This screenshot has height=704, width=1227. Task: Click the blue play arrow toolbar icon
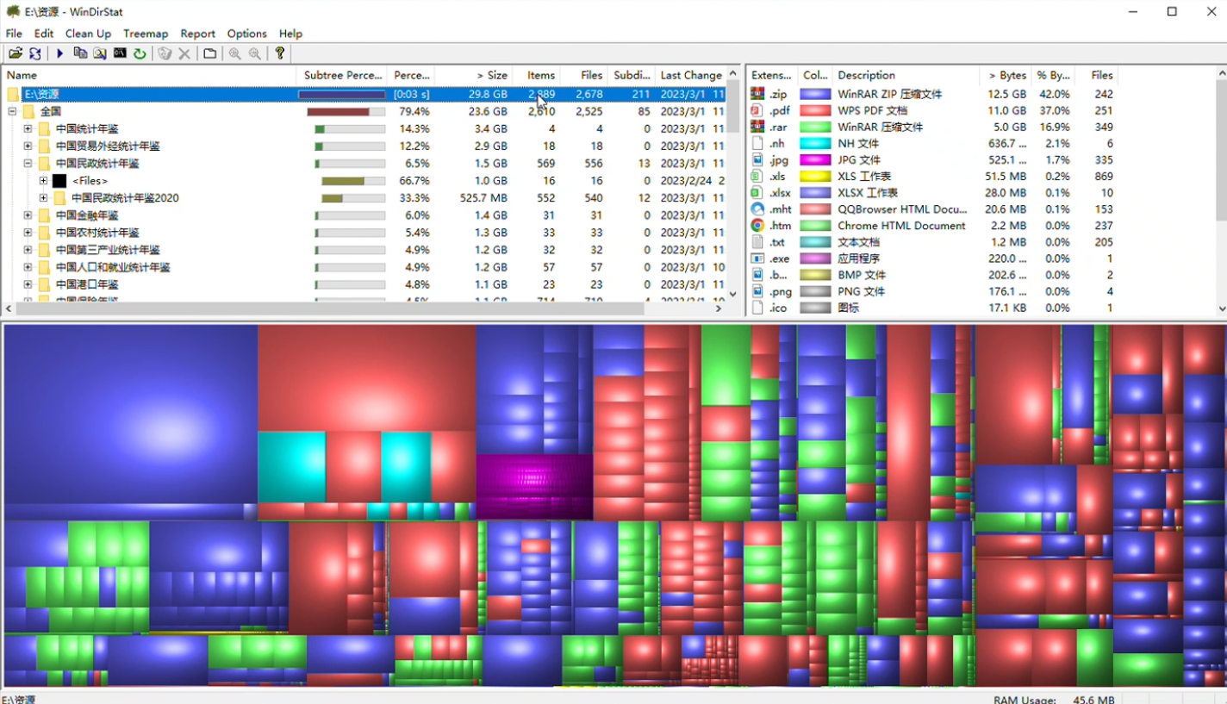(x=60, y=53)
